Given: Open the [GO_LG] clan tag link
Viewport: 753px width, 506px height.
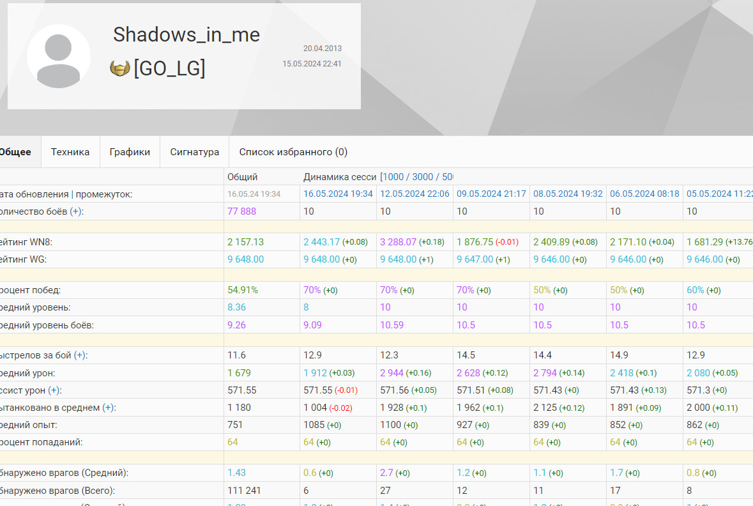Looking at the screenshot, I should pos(169,68).
